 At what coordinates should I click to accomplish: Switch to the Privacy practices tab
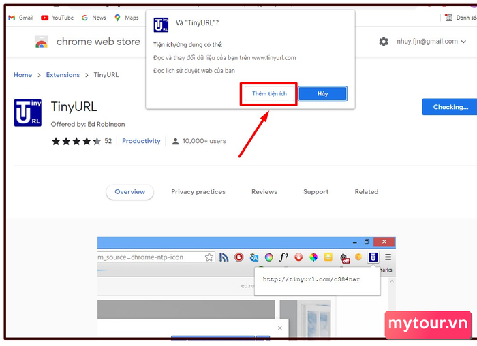click(x=198, y=192)
